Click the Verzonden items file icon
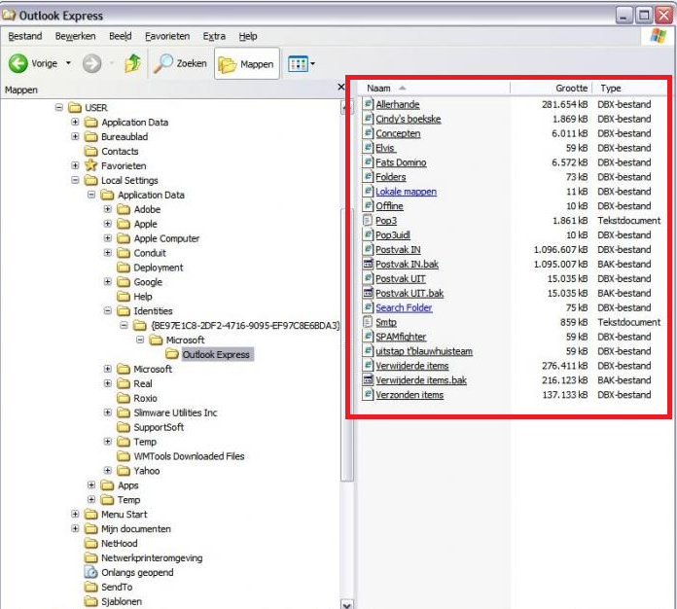The width and height of the screenshot is (677, 609). (x=368, y=394)
